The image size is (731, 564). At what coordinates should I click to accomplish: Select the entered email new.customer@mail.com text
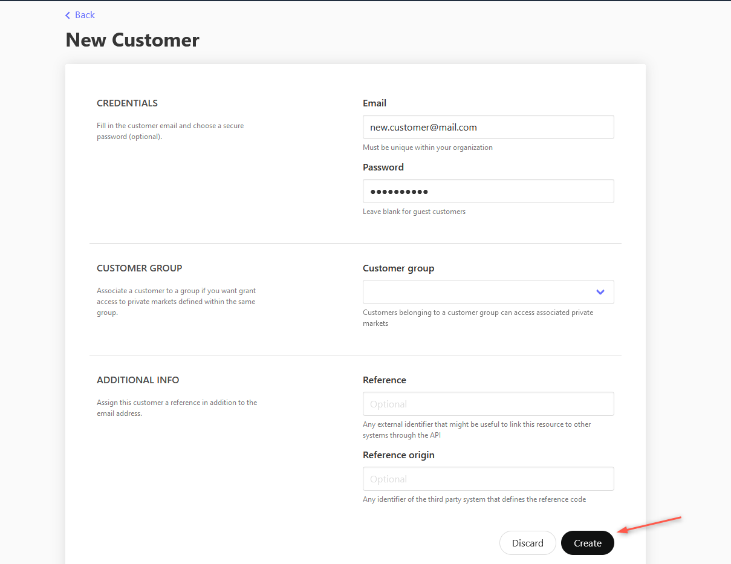pos(422,127)
